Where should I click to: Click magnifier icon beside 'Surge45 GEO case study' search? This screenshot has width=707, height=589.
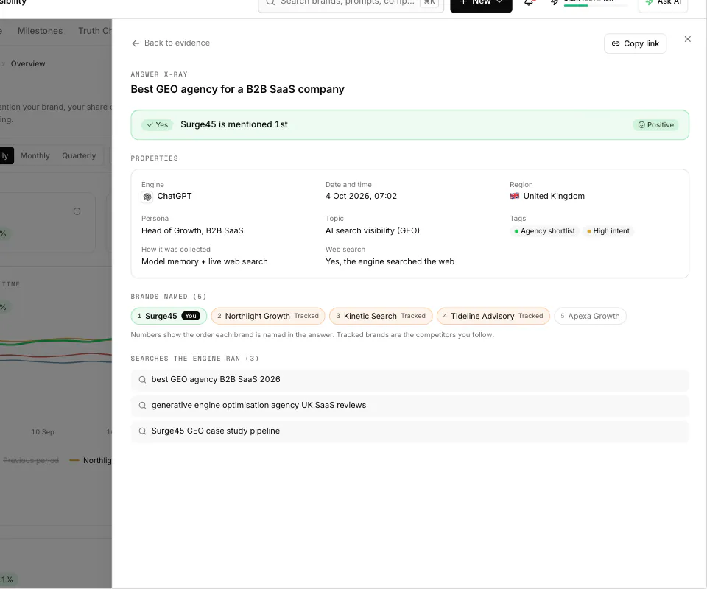(x=142, y=431)
